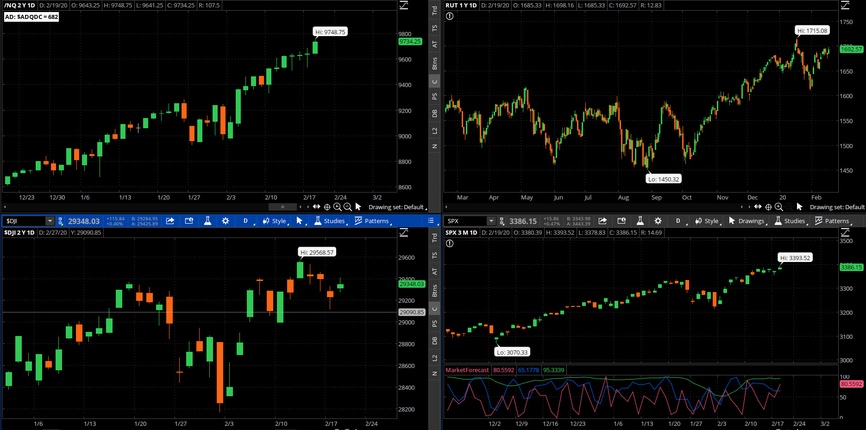Click the link icon beside SPX symbol

(x=502, y=221)
